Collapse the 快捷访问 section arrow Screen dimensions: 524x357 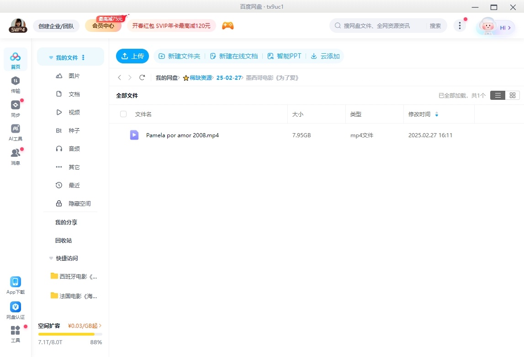tap(51, 258)
